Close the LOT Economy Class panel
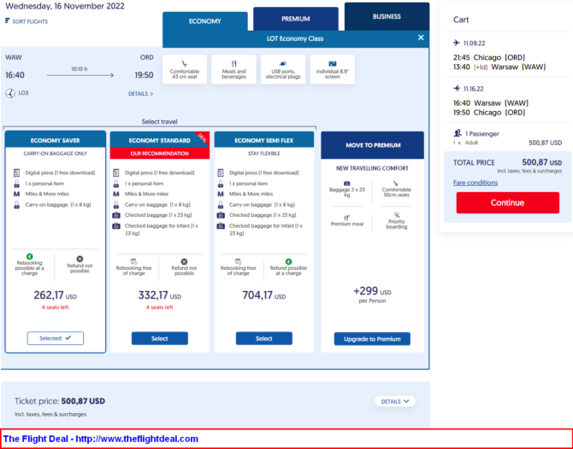573x449 pixels. 421,38
